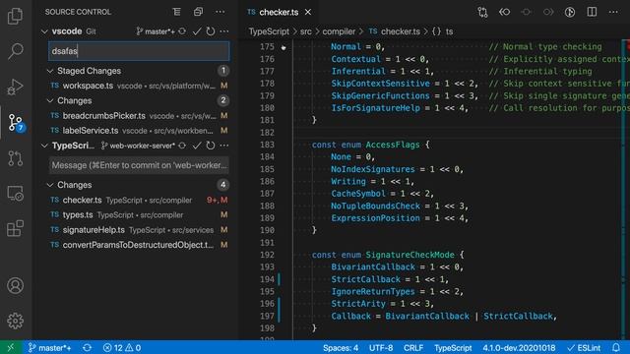Click master branch in status bar

pos(49,347)
